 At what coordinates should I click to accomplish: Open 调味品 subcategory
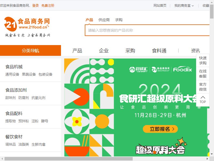[10, 144]
